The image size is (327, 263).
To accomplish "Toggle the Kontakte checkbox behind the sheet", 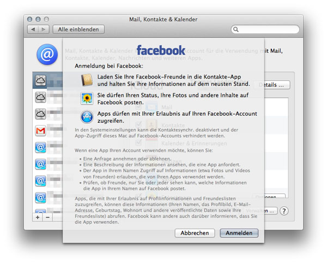I will pyautogui.click(x=138, y=125).
